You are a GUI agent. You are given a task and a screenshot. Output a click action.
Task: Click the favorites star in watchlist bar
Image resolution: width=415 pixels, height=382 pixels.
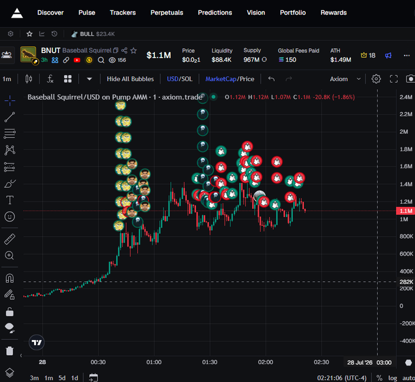29,34
